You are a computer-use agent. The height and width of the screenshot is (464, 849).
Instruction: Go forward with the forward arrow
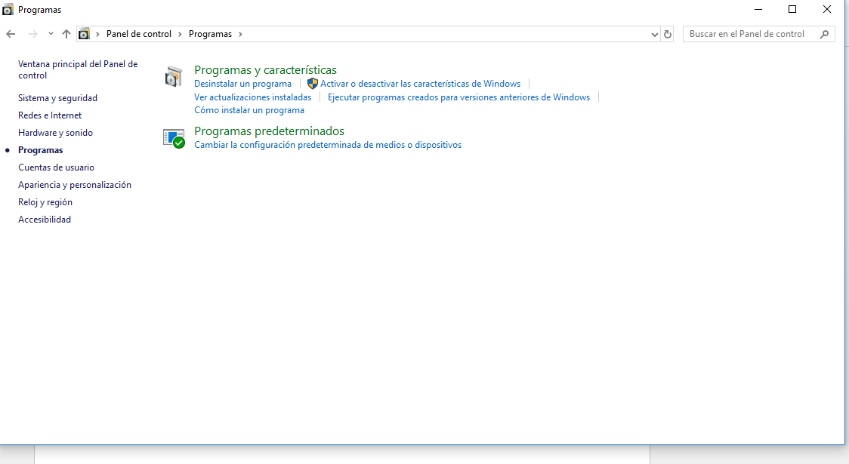[33, 34]
